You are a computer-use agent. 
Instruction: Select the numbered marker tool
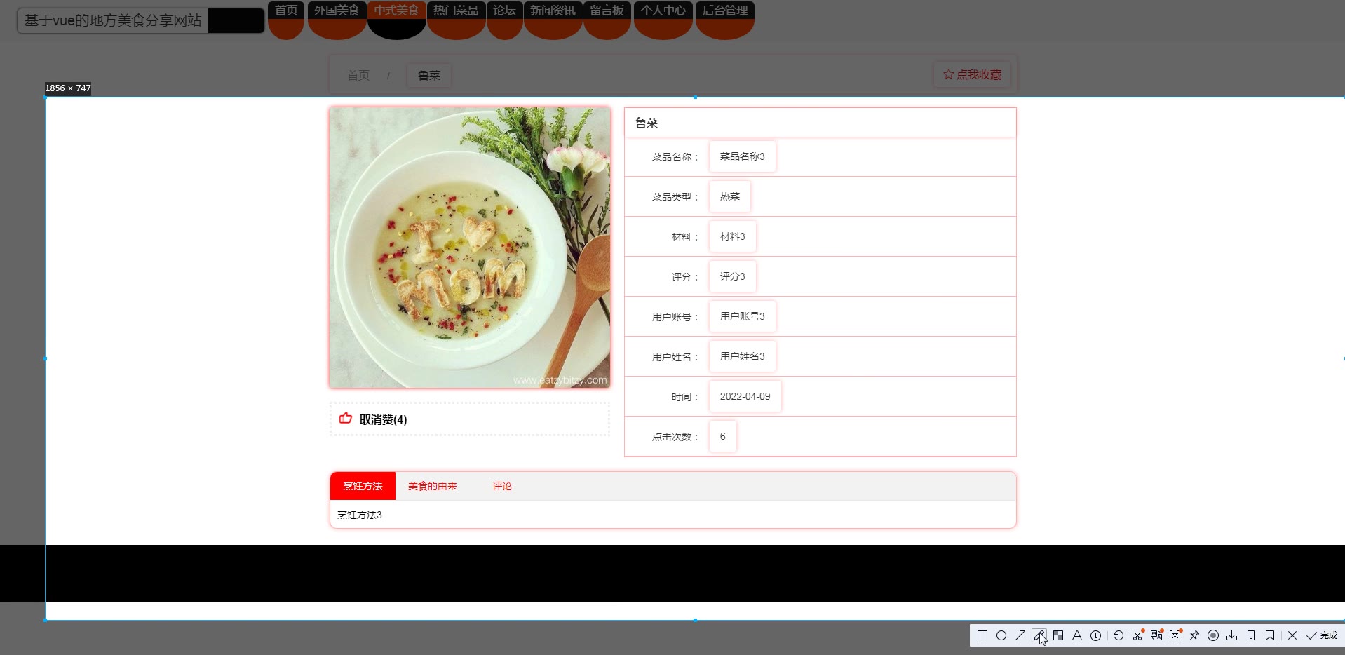1096,635
